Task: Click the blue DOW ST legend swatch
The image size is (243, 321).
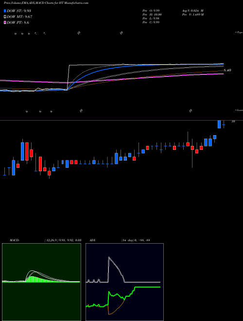Action: point(5,11)
